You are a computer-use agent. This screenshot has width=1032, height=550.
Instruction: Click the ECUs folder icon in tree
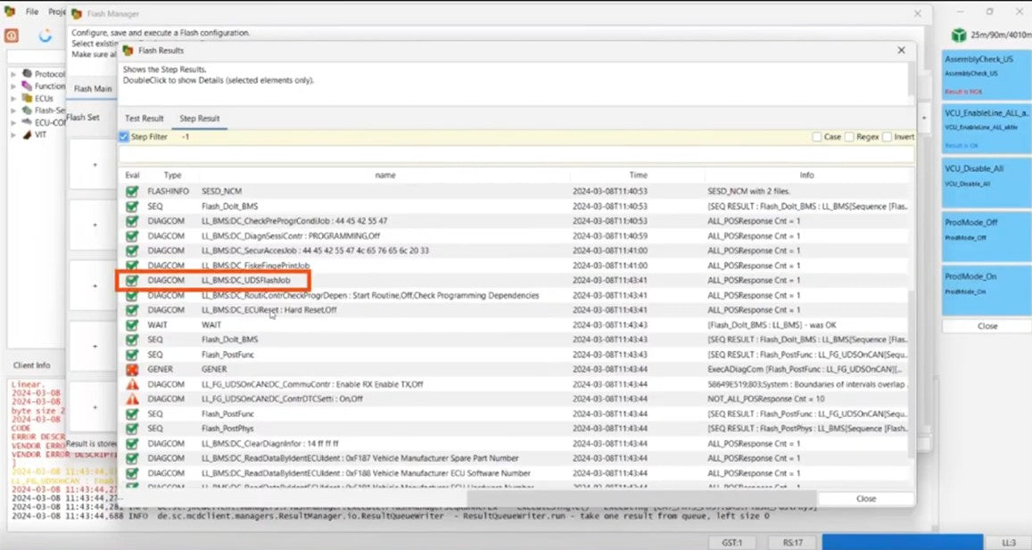pyautogui.click(x=28, y=99)
